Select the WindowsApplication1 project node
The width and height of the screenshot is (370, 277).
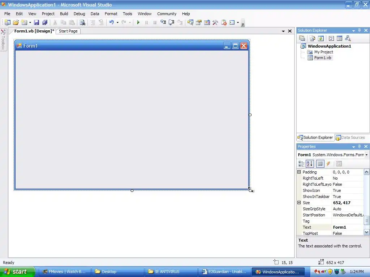[329, 46]
